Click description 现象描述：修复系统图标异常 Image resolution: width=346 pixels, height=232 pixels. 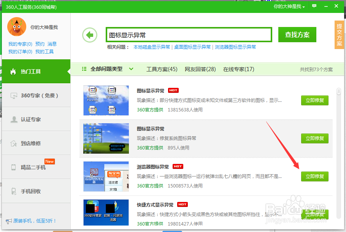click(167, 138)
